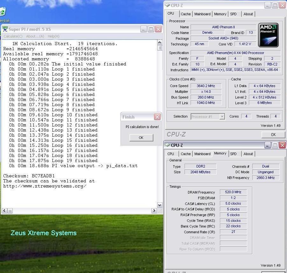
Task: Open the About...(A) menu in Super PI
Action: pyautogui.click(x=35, y=36)
